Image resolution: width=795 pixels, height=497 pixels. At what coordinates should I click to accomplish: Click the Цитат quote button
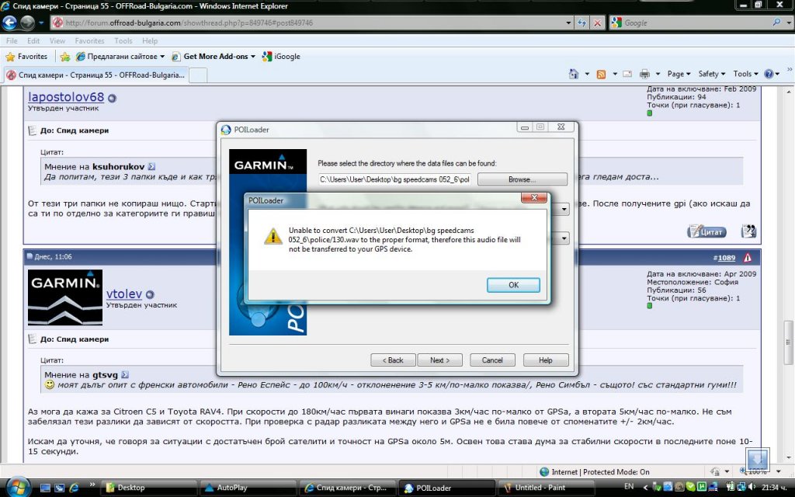coord(706,231)
